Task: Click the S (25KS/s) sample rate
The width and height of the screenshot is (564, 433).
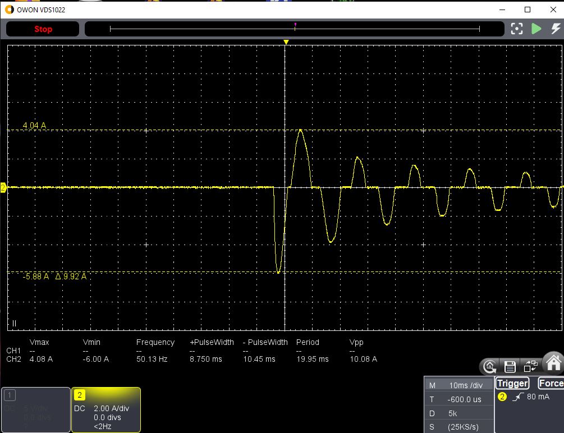Action: [x=459, y=427]
